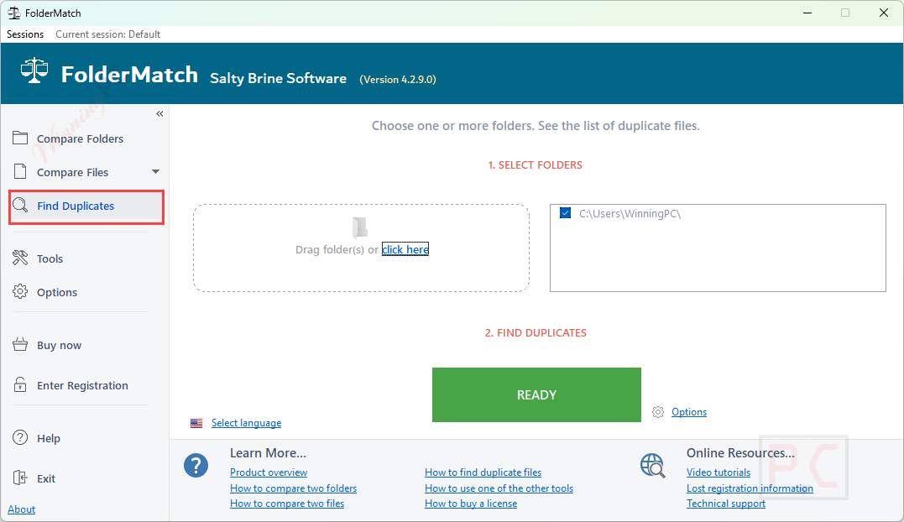Image resolution: width=904 pixels, height=522 pixels.
Task: Open Enter Registration from sidebar
Action: coord(82,385)
